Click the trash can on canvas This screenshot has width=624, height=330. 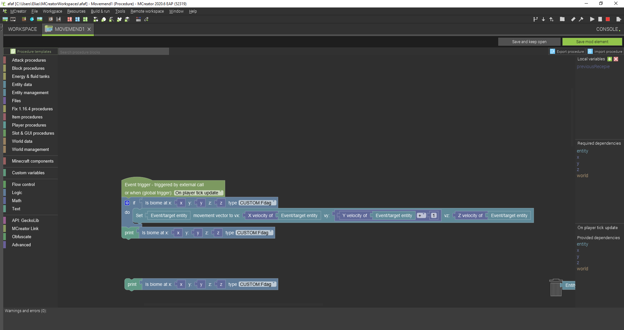556,288
